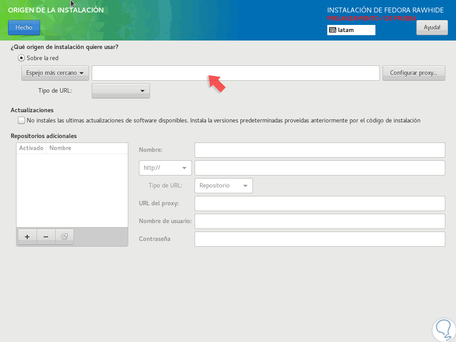
Task: Focus the Nombre de usuario field
Action: pyautogui.click(x=320, y=221)
